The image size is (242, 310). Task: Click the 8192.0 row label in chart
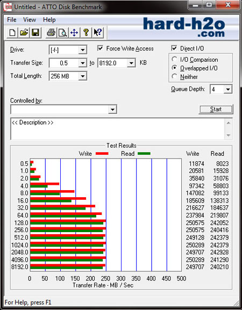pos(19,267)
